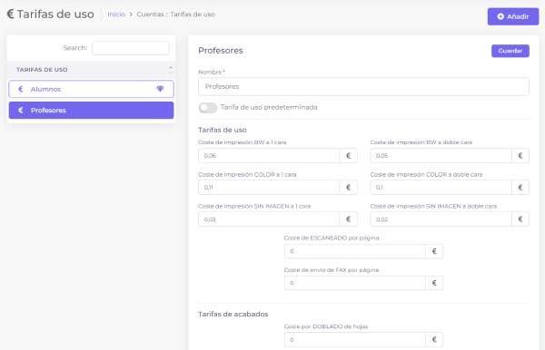Select the Alumnos tariff row
This screenshot has height=350, width=545.
[x=91, y=89]
